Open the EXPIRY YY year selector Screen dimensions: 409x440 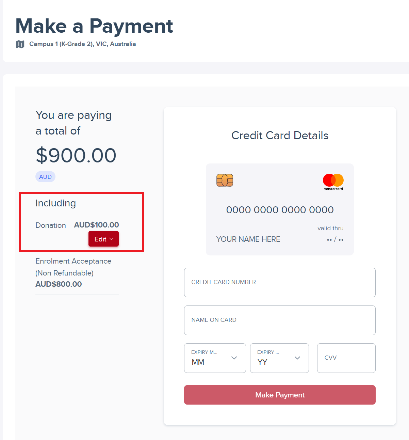(x=279, y=358)
